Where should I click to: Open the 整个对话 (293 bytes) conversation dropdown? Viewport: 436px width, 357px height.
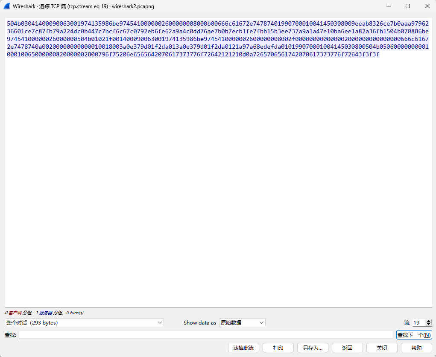[x=84, y=323]
